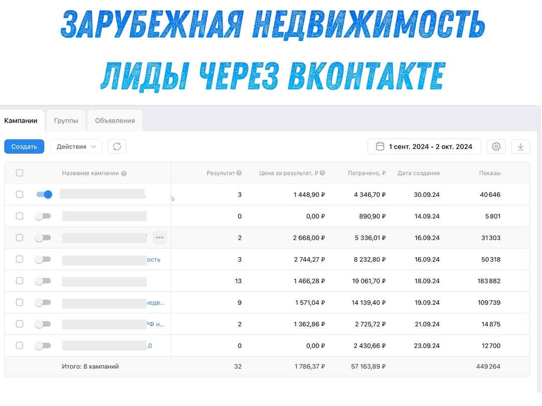This screenshot has width=542, height=406.
Task: Click help icon next to Название кампании
Action: pos(124,173)
